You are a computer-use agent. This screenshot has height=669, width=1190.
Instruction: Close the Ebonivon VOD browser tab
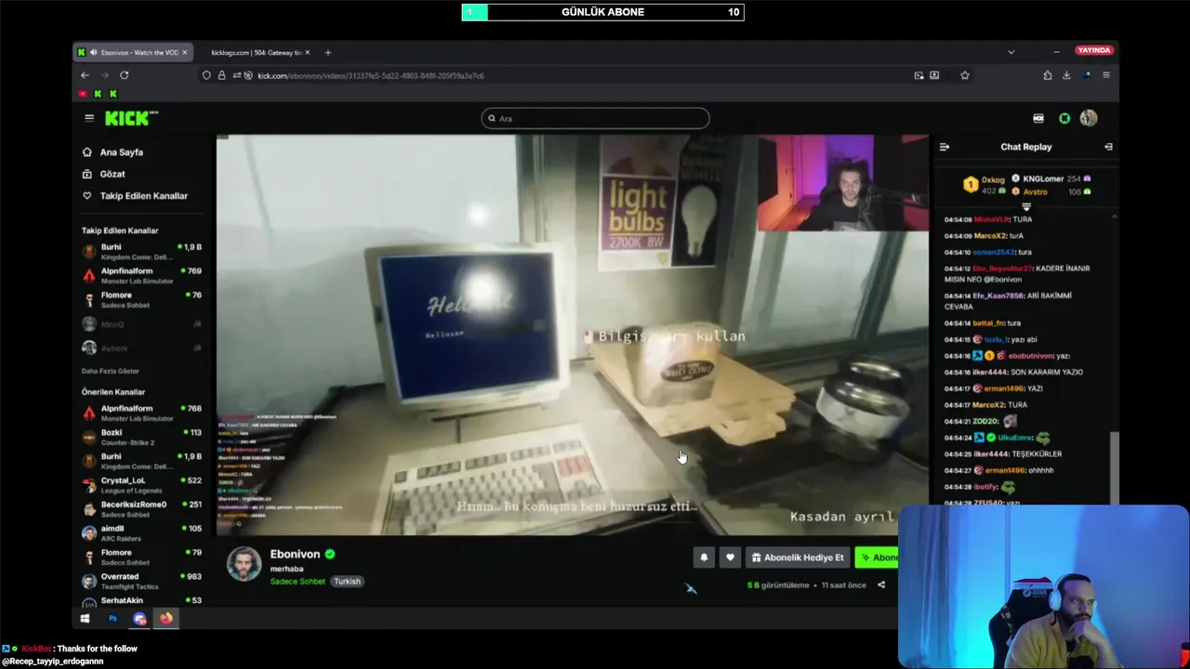(x=186, y=53)
